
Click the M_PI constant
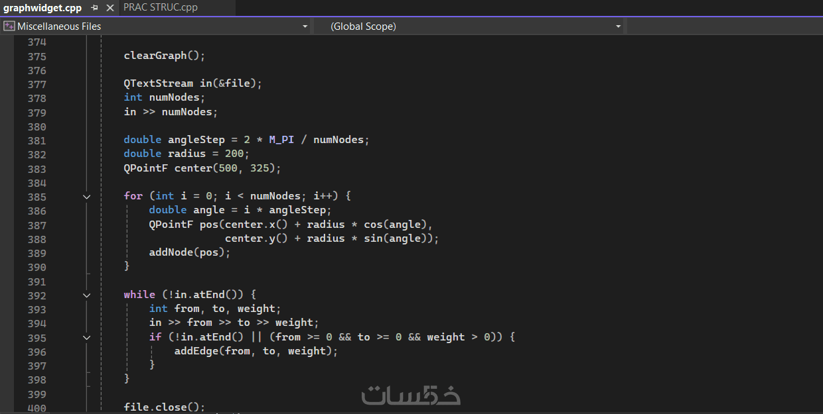[x=281, y=140]
